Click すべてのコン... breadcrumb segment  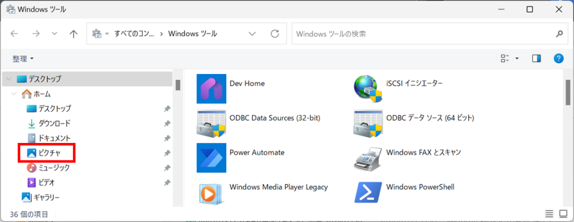(135, 34)
